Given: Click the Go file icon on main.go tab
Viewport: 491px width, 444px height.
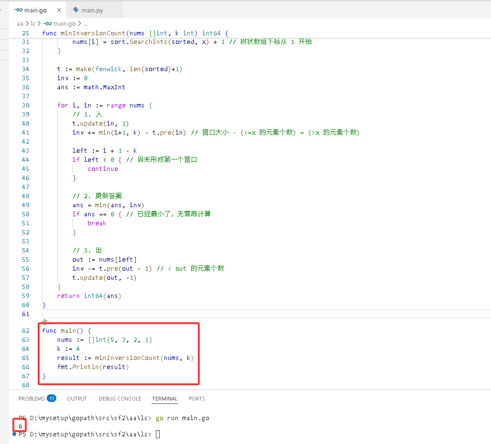Looking at the screenshot, I should [19, 10].
